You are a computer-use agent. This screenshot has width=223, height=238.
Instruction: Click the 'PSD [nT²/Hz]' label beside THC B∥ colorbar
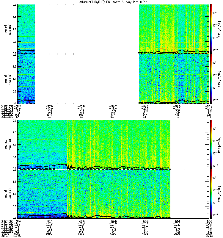(x=219, y=194)
